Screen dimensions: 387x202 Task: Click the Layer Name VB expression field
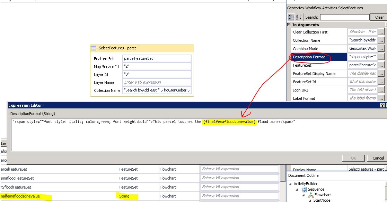[157, 83]
